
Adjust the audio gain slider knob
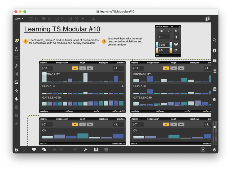pos(215,127)
